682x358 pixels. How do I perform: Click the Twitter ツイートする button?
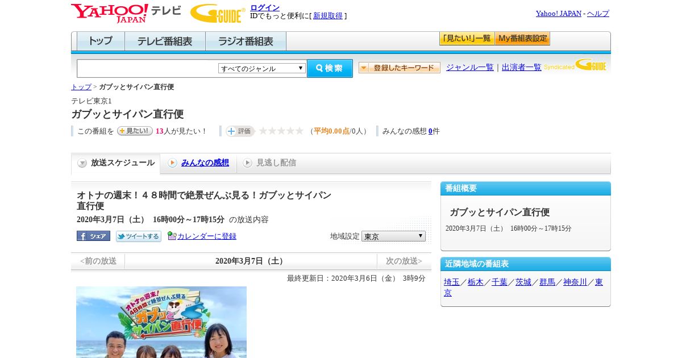pyautogui.click(x=139, y=236)
